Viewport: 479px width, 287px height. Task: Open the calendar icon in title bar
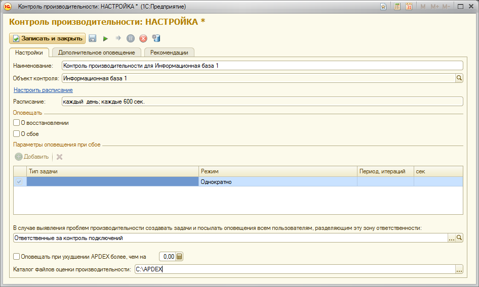[x=409, y=7]
